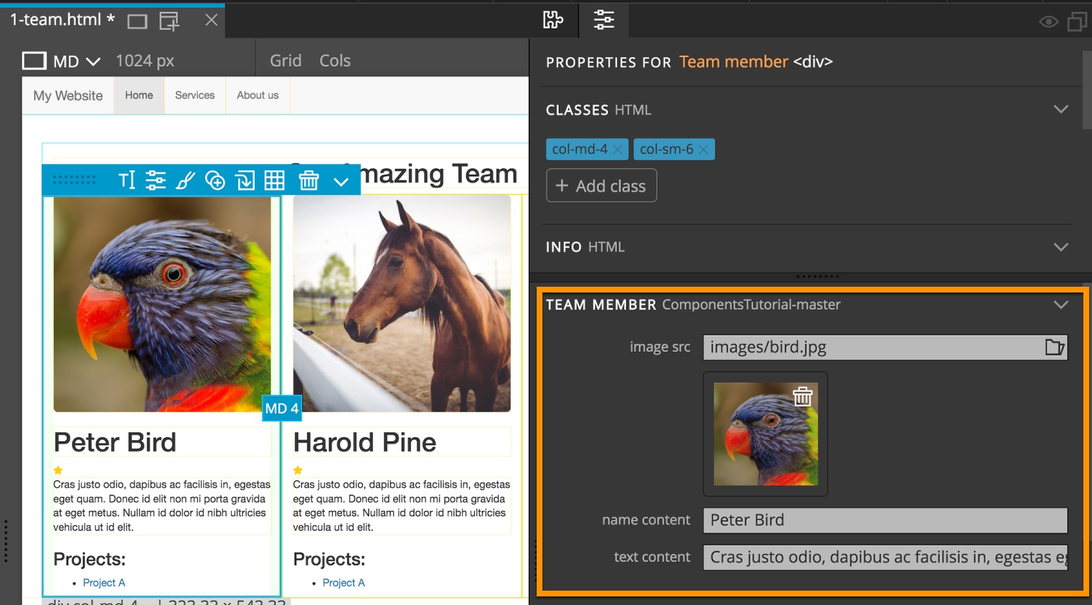
Task: Toggle the preview eye icon
Action: pos(1048,22)
